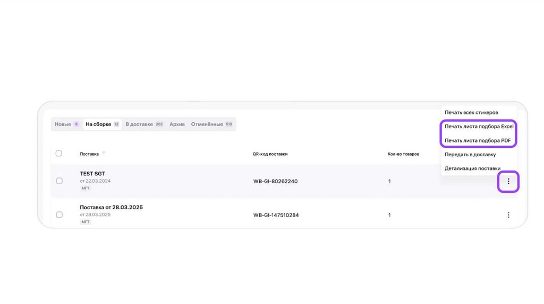Show the Отменённые tab

coord(211,124)
